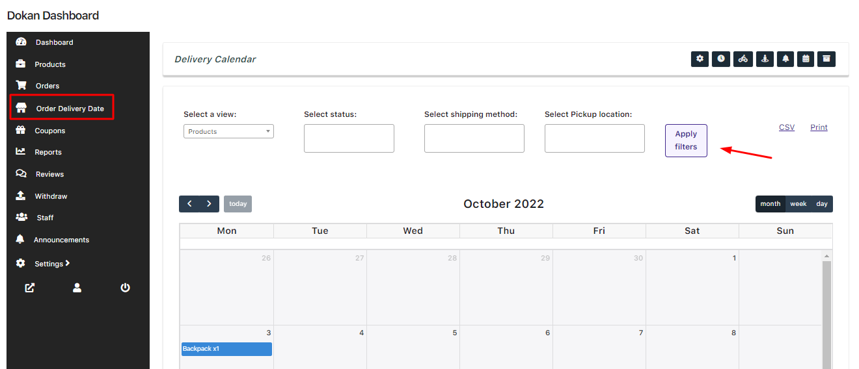The image size is (859, 369).
Task: Click the Tue column header
Action: [320, 231]
